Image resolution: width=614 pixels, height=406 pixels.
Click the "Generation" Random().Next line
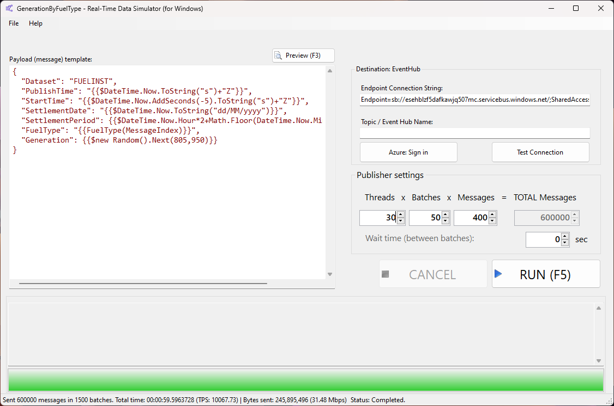click(x=119, y=140)
